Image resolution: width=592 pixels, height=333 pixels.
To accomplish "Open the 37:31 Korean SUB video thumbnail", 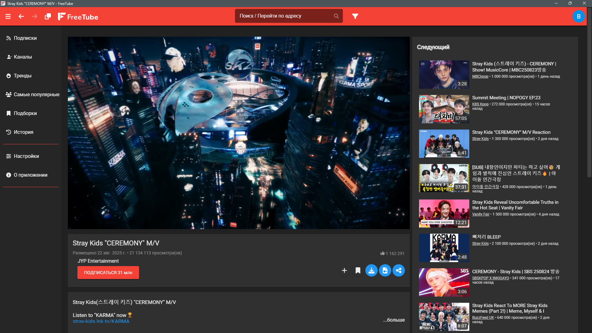I will (444, 178).
